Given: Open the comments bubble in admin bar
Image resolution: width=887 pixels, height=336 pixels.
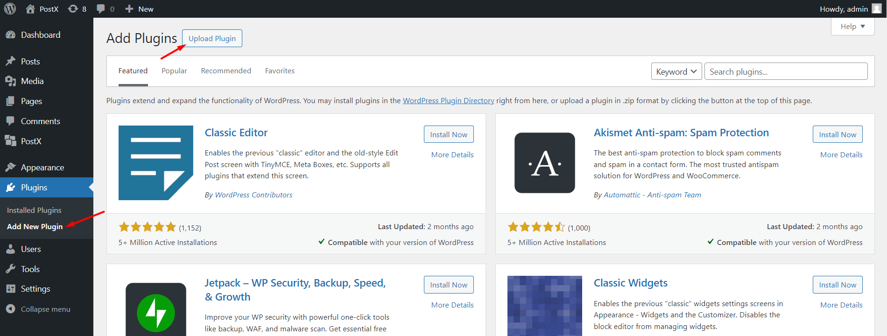Looking at the screenshot, I should click(x=105, y=9).
